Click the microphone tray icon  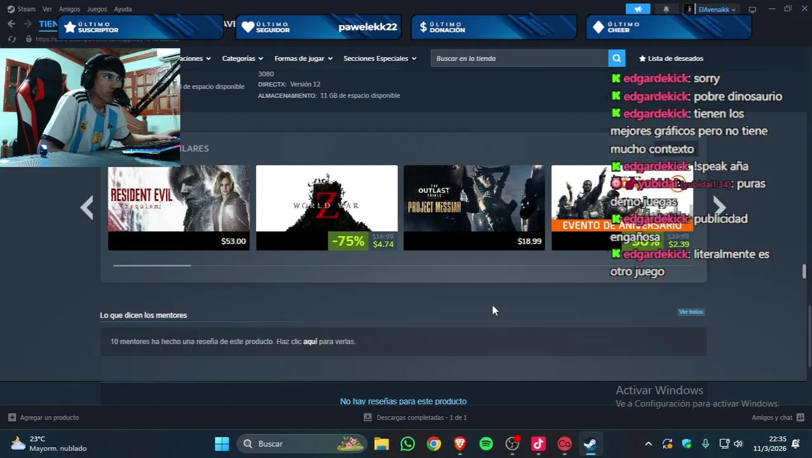705,444
